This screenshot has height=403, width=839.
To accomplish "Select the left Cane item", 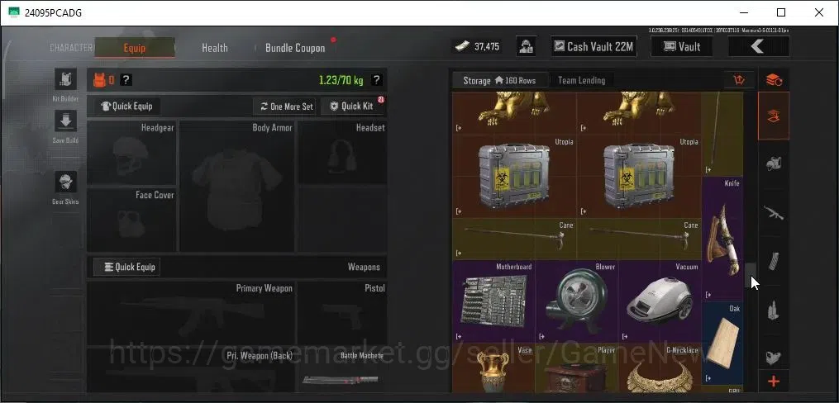I will coord(514,239).
